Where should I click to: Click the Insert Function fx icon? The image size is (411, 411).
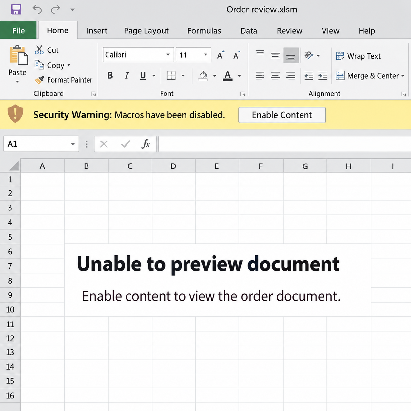pyautogui.click(x=146, y=144)
